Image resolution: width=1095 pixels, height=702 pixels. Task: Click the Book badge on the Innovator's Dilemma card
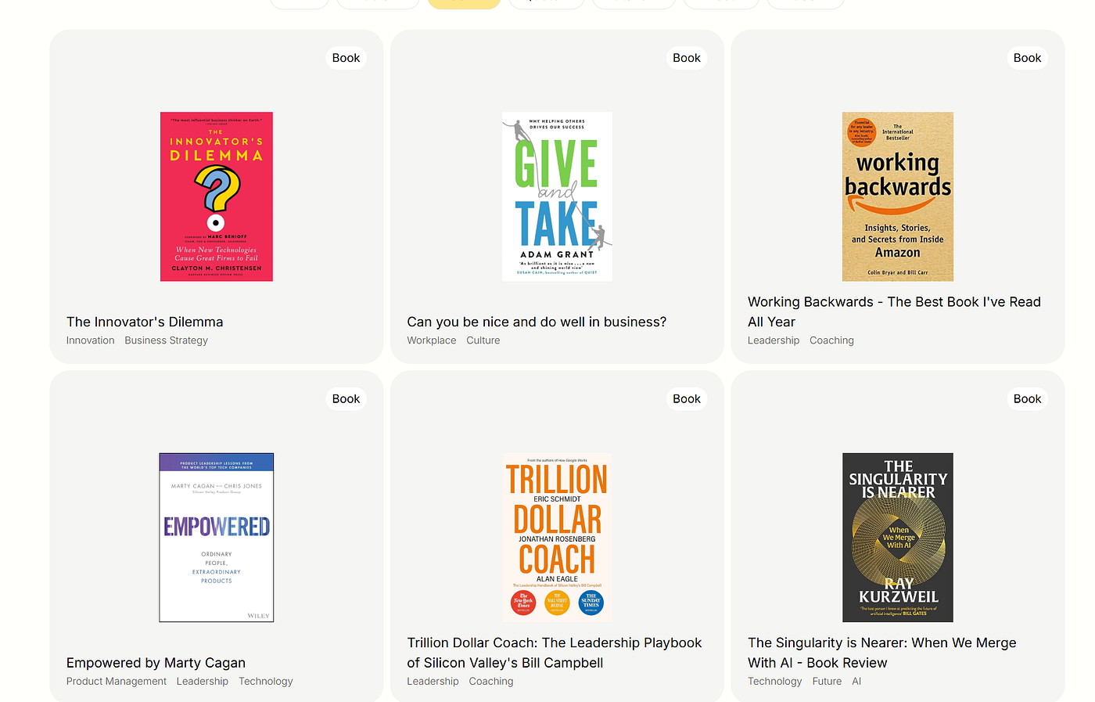click(x=346, y=58)
